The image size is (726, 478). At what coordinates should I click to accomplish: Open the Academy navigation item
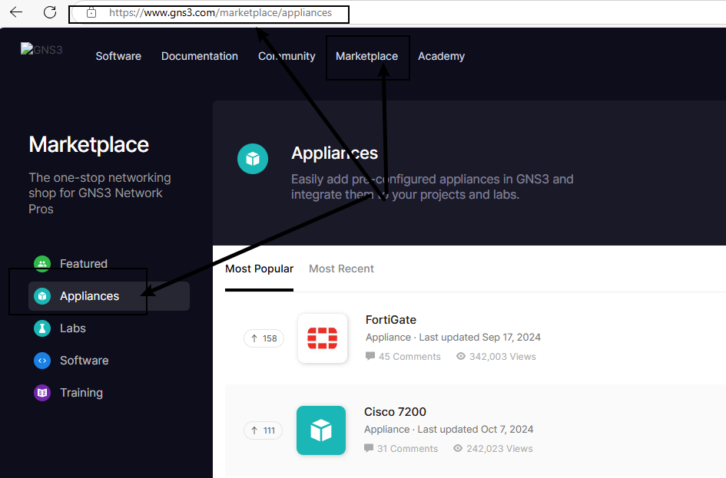pyautogui.click(x=441, y=56)
